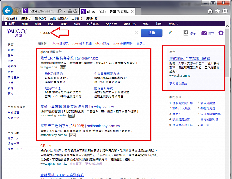Click the browser forward arrow button

17,11
